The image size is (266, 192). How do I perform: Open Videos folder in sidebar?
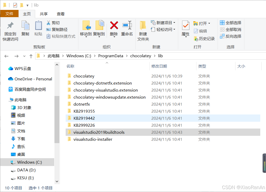tap(18, 116)
